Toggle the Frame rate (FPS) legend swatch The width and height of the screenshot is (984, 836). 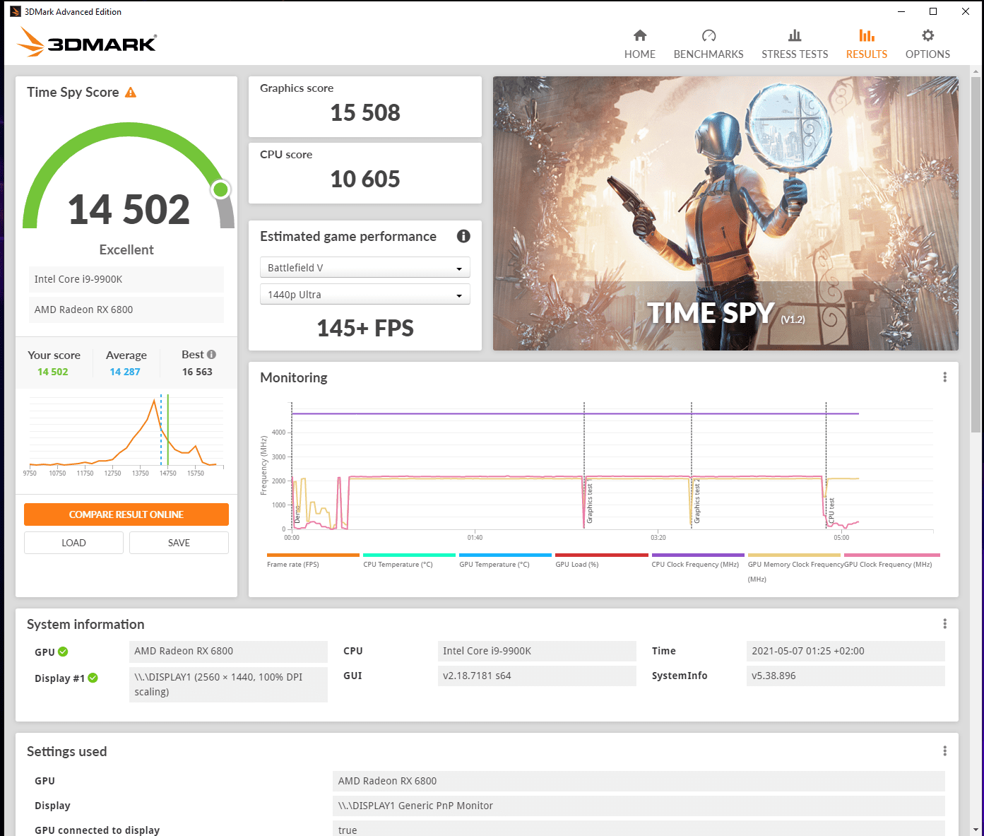point(313,555)
